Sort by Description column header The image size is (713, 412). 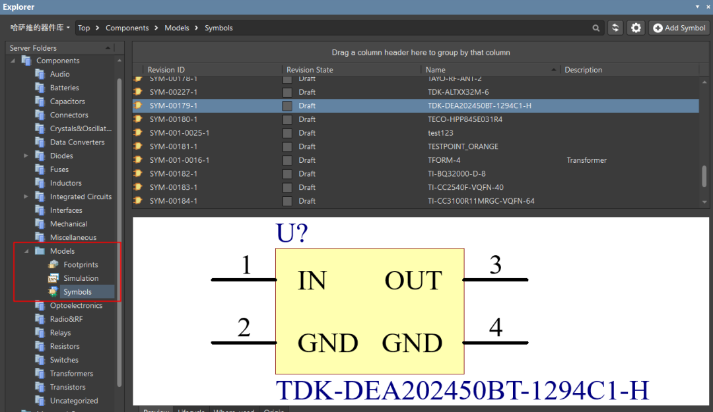(629, 69)
